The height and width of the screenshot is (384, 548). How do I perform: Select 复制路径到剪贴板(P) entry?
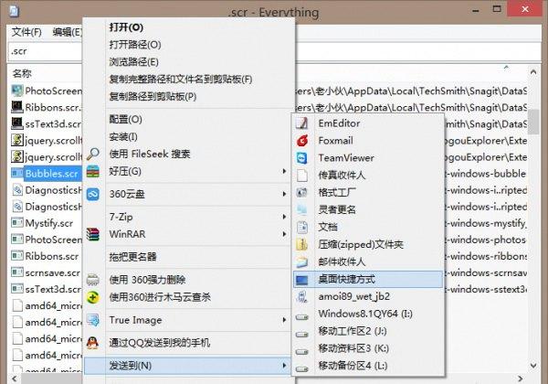click(153, 97)
